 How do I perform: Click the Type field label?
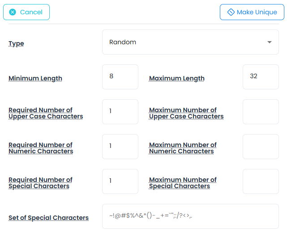pyautogui.click(x=17, y=44)
